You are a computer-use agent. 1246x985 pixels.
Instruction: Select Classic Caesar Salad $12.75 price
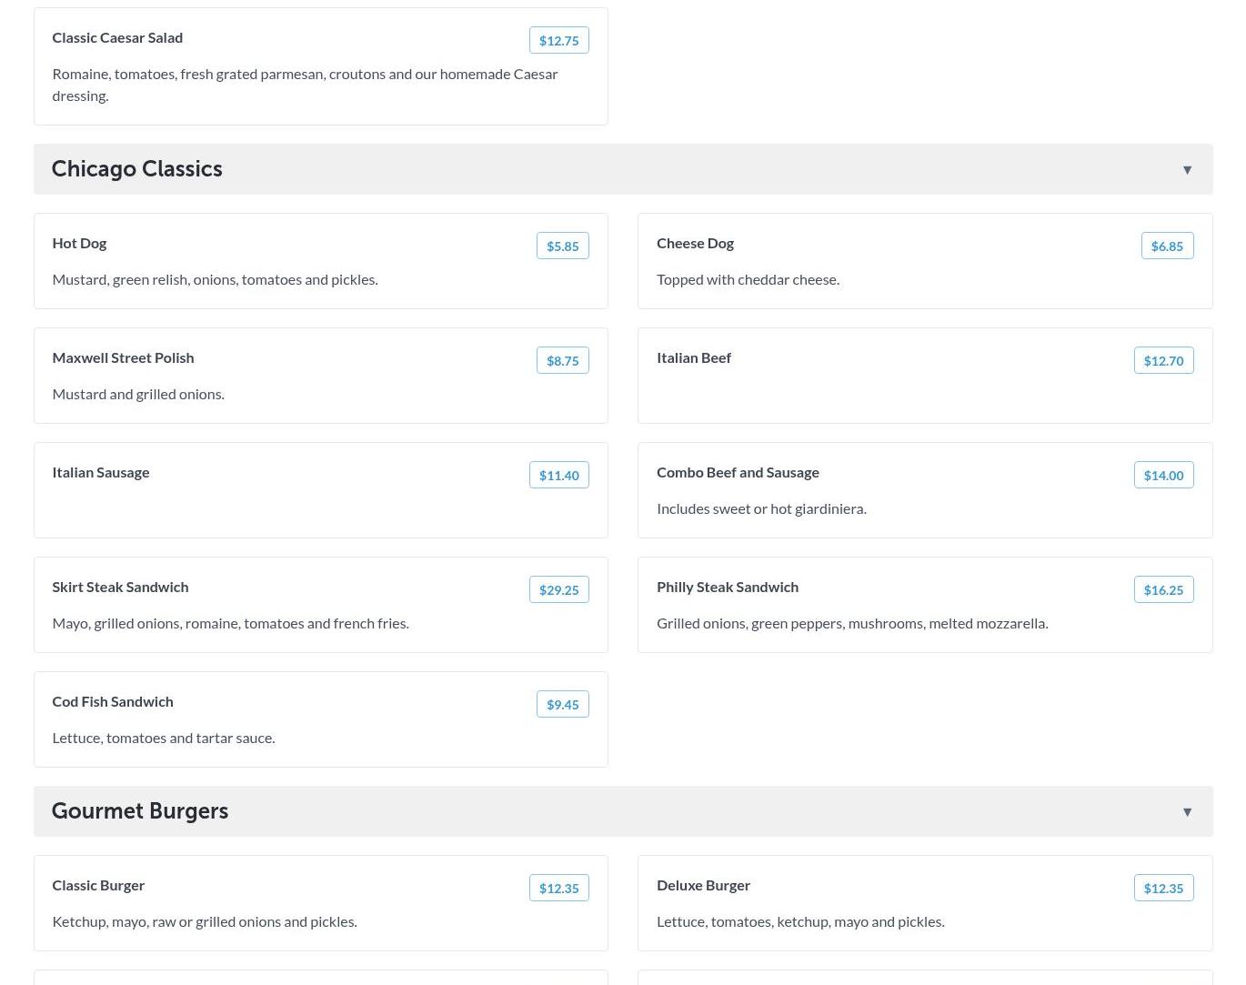[x=558, y=40]
